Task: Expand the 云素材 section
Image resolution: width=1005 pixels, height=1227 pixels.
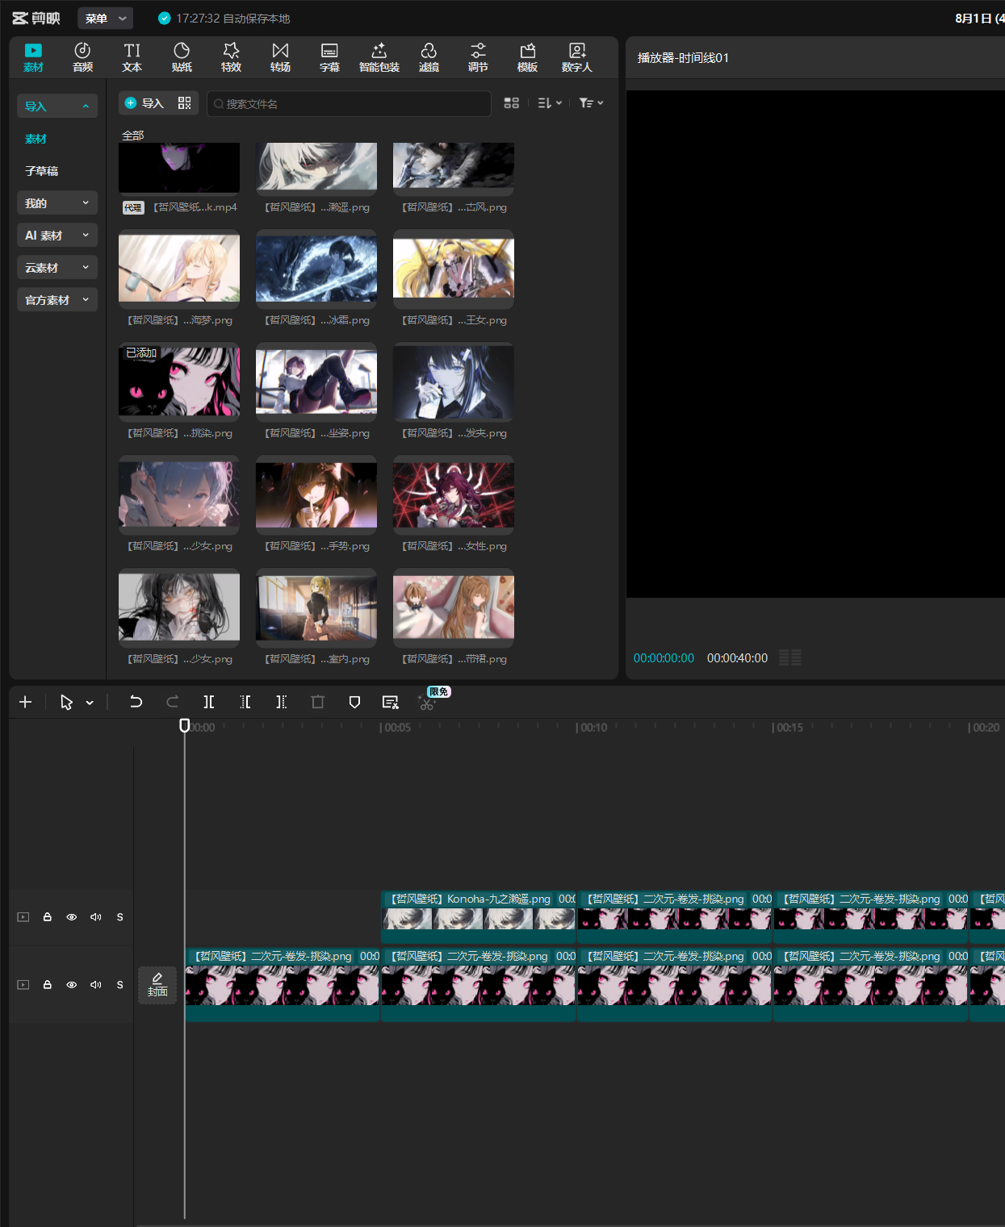Action: [x=57, y=267]
